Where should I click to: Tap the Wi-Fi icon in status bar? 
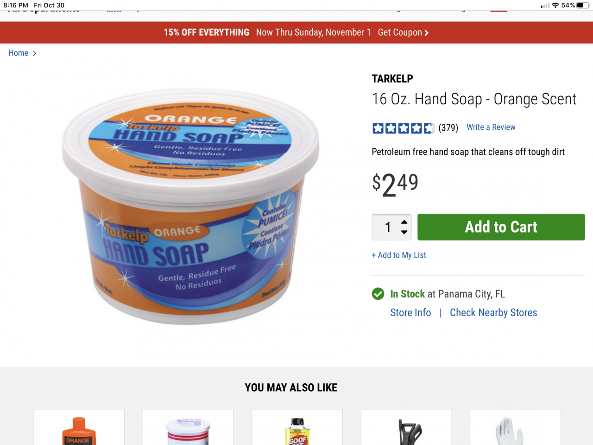555,6
